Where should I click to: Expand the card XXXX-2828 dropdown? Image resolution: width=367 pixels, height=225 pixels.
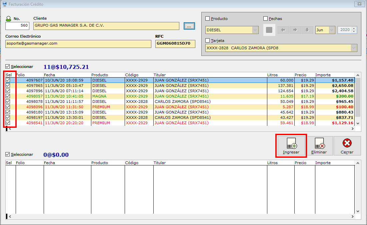(x=353, y=48)
